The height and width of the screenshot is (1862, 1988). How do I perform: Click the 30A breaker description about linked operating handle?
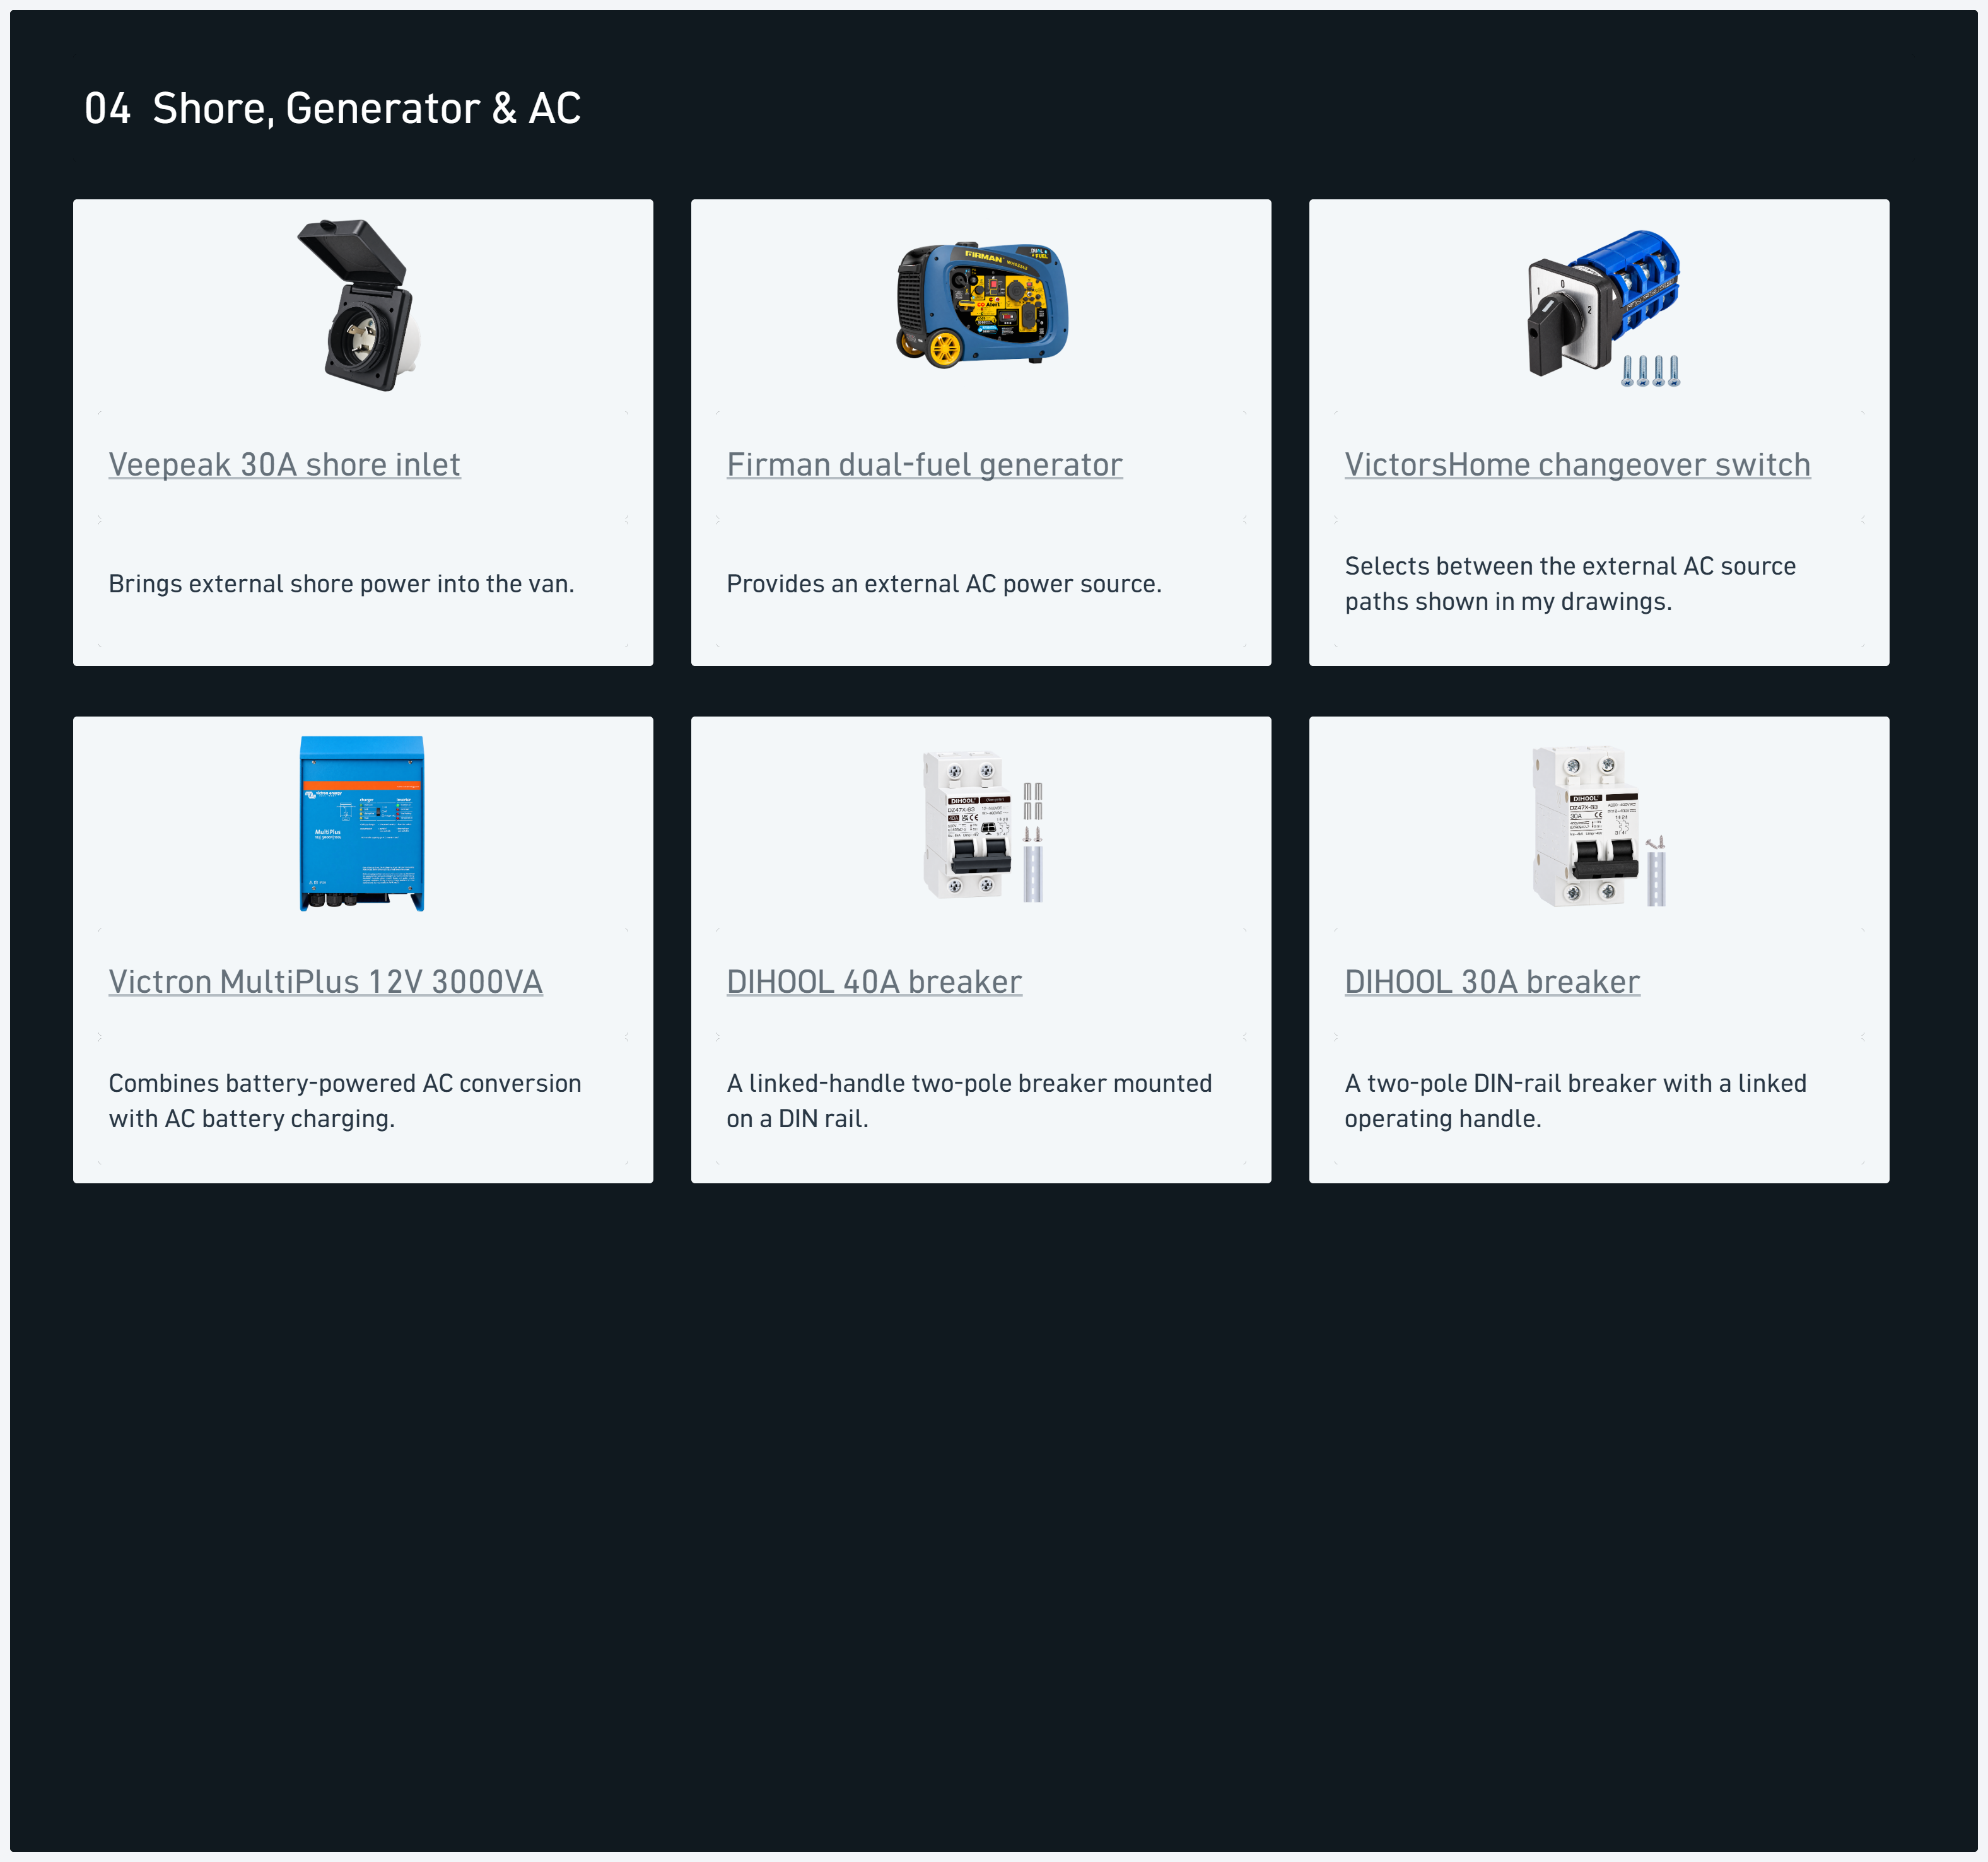tap(1575, 1101)
